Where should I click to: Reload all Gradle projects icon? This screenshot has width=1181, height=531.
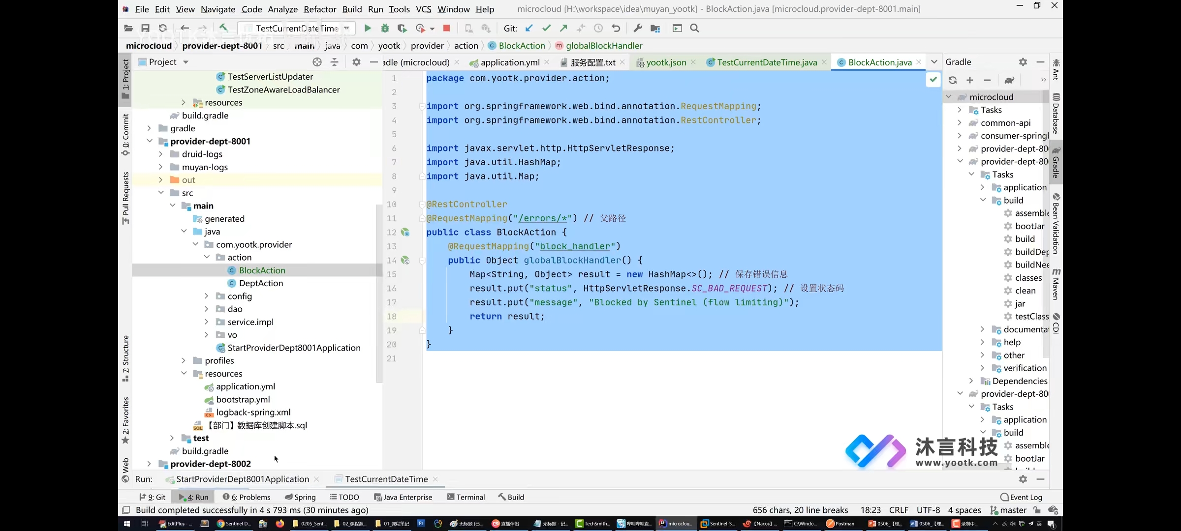pyautogui.click(x=953, y=80)
